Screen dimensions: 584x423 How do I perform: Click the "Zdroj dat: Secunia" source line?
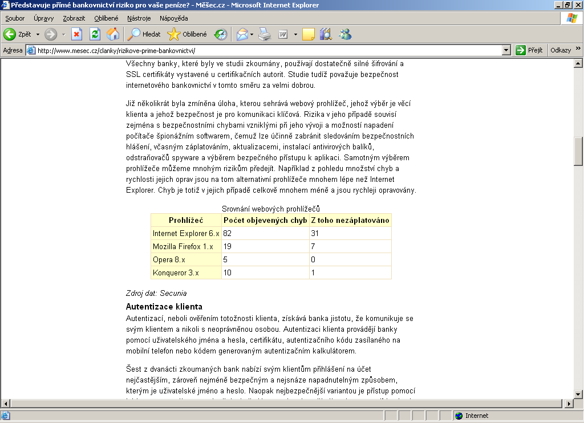(x=156, y=294)
